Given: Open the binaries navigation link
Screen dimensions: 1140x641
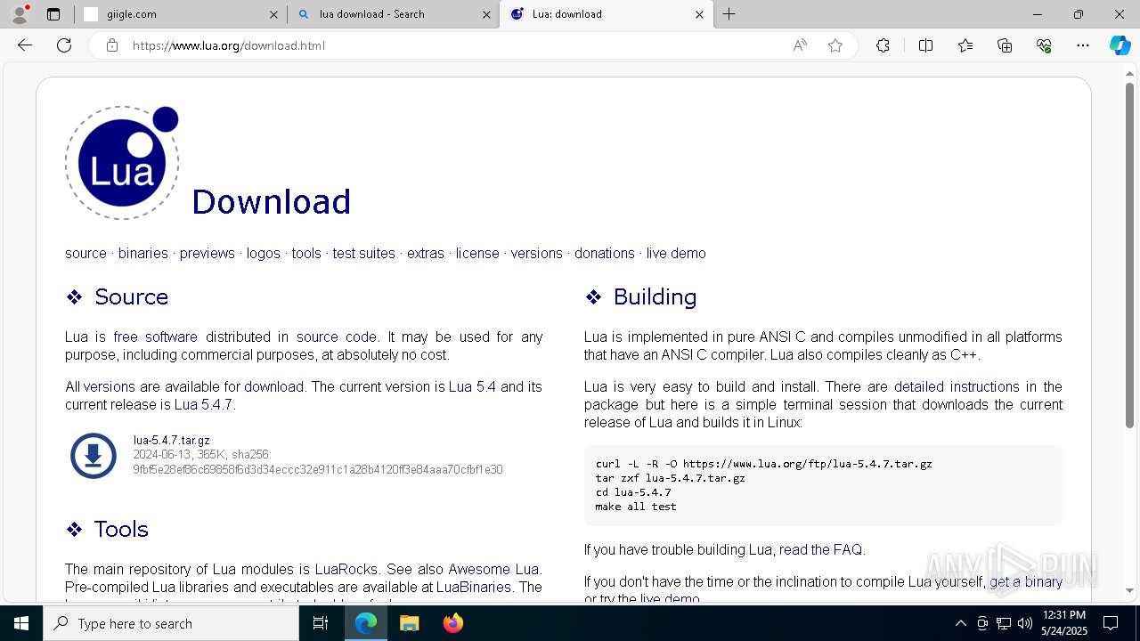Looking at the screenshot, I should click(143, 253).
